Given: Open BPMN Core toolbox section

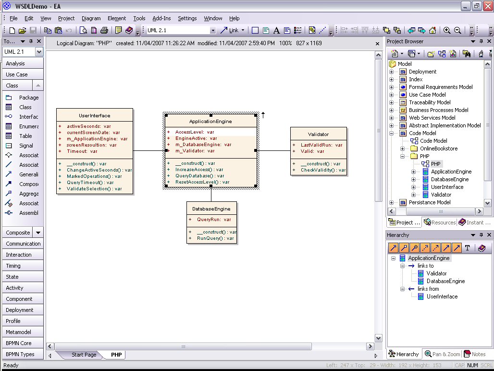Looking at the screenshot, I should 23,343.
